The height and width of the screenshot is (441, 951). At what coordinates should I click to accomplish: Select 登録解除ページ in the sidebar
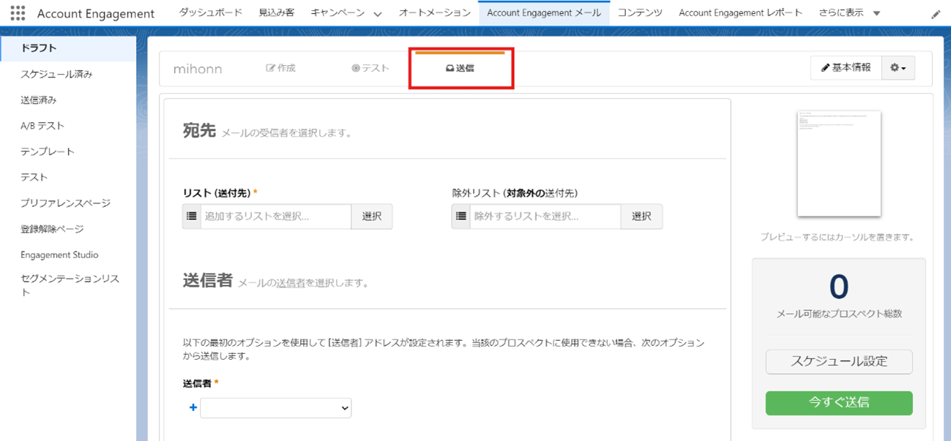pyautogui.click(x=52, y=229)
